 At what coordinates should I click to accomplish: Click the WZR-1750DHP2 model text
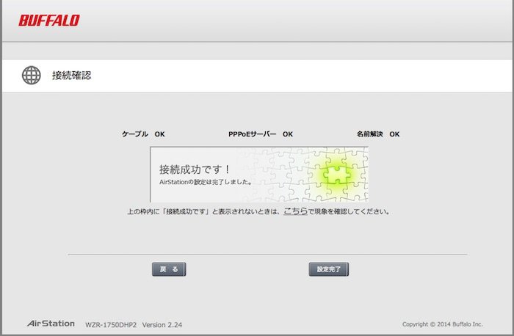point(111,325)
